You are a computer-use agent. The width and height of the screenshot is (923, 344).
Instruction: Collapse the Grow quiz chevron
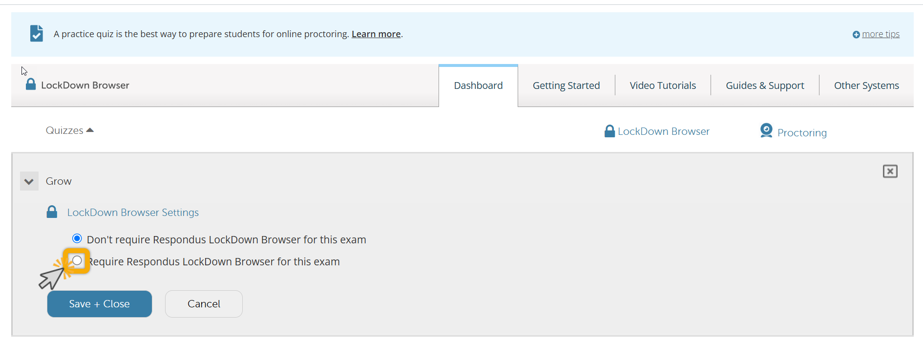click(29, 181)
